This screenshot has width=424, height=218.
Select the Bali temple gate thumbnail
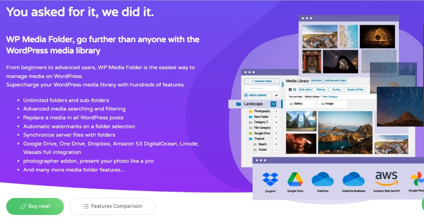tap(301, 121)
